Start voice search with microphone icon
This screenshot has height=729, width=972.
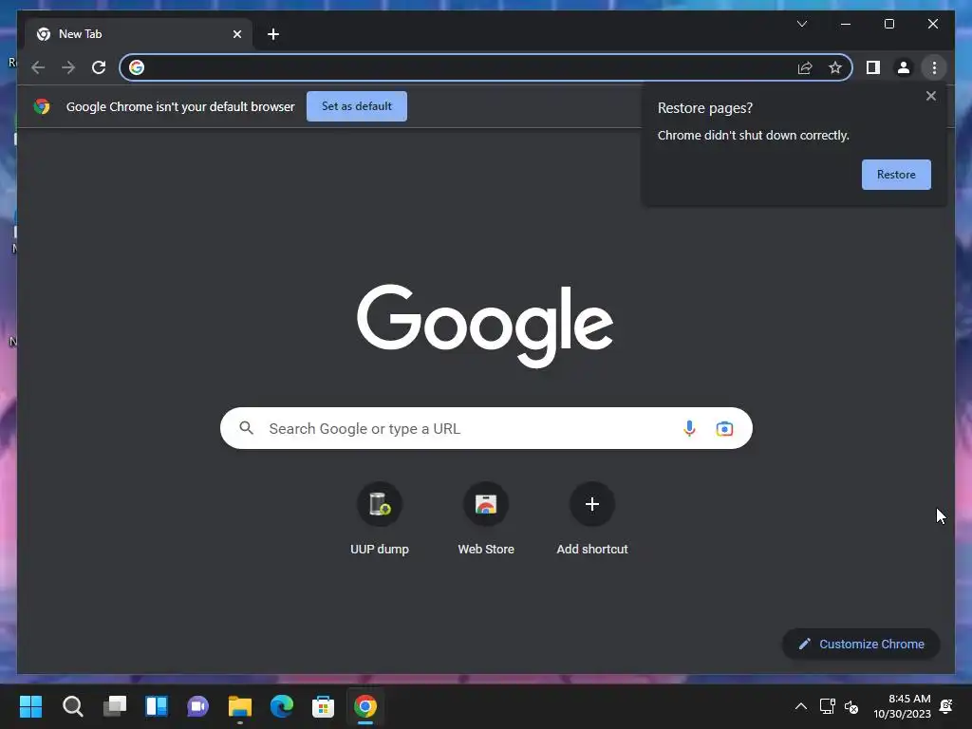click(689, 428)
